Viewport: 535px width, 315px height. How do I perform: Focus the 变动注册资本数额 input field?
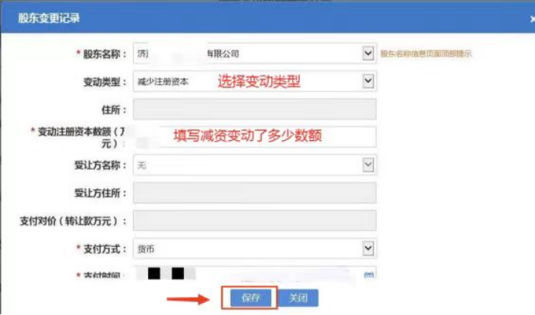point(254,136)
